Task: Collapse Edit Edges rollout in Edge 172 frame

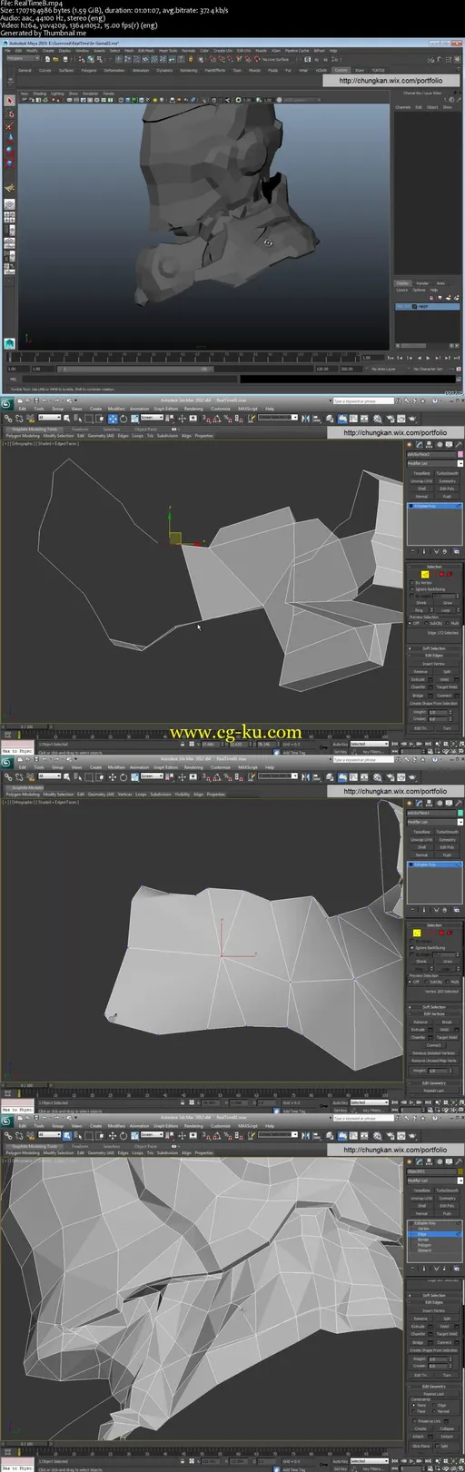Action: [434, 656]
